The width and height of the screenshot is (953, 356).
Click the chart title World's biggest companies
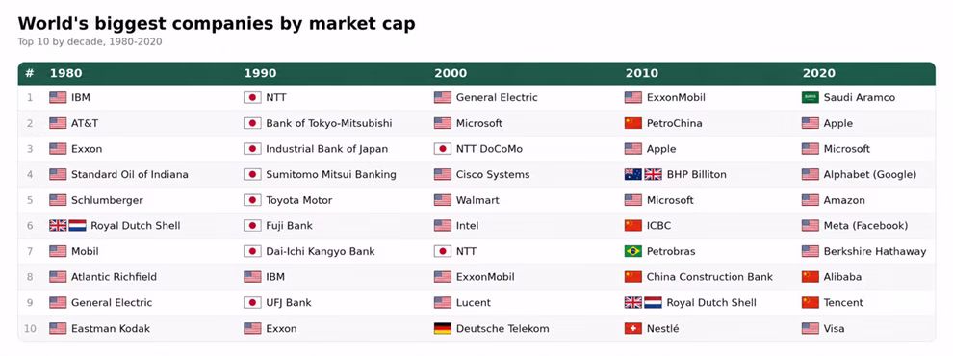tap(217, 24)
